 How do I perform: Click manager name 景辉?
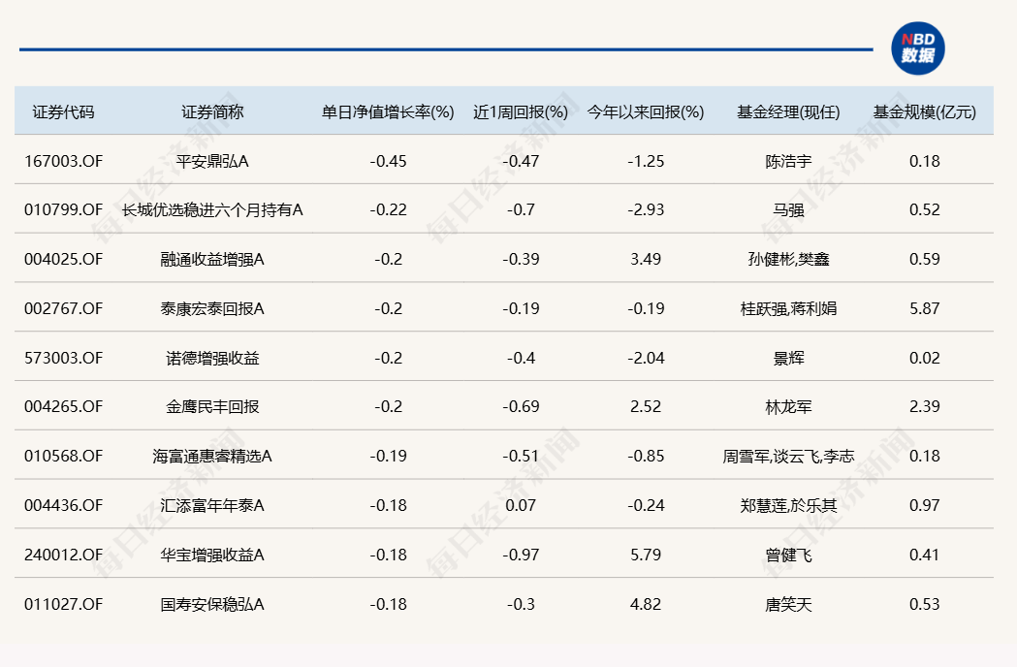pyautogui.click(x=789, y=358)
